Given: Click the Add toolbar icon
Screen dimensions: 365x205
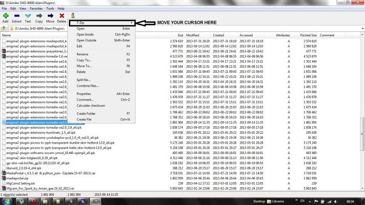Looking at the screenshot, I should pos(6,16).
